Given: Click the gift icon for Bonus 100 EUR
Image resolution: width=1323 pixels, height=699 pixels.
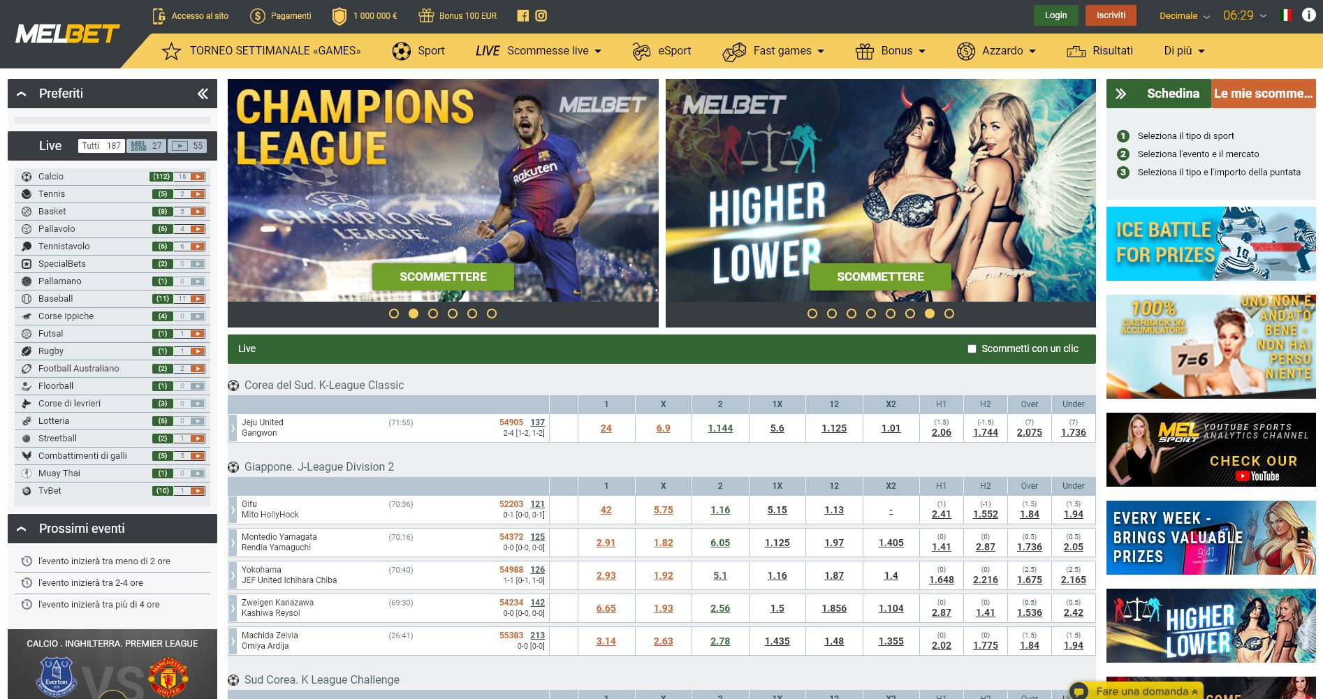Looking at the screenshot, I should coord(426,15).
